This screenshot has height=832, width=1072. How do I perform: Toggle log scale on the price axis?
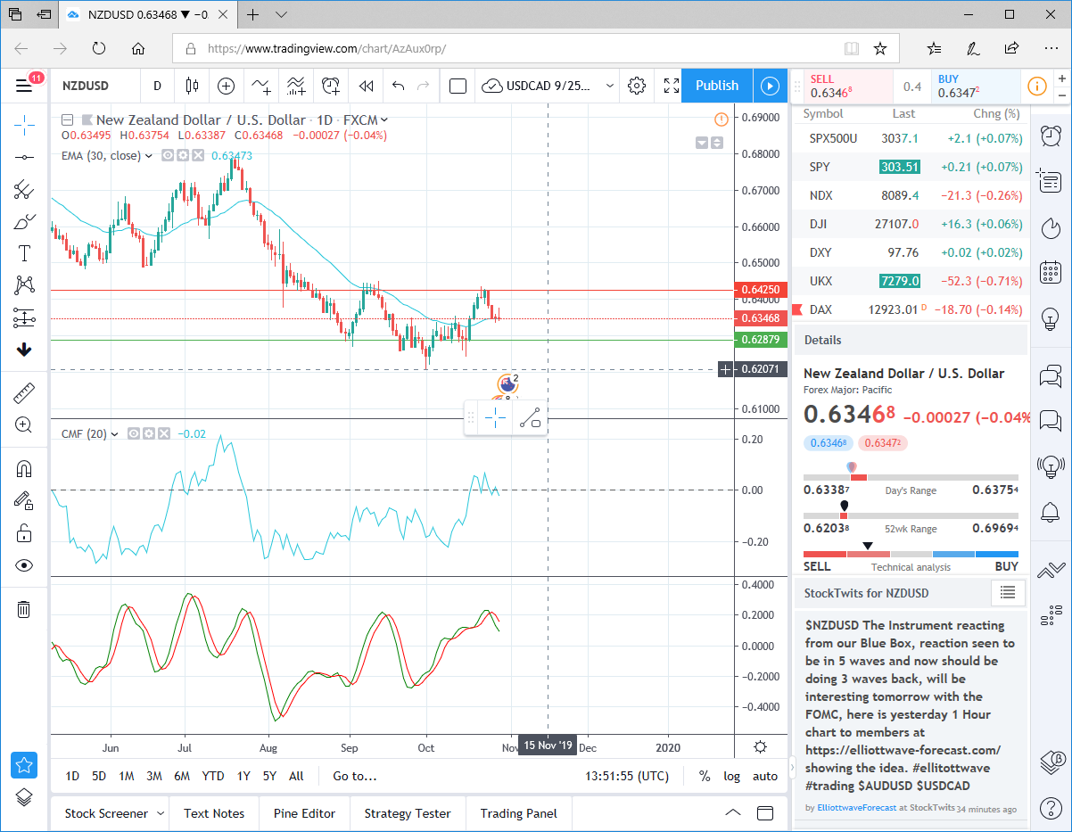pyautogui.click(x=732, y=776)
